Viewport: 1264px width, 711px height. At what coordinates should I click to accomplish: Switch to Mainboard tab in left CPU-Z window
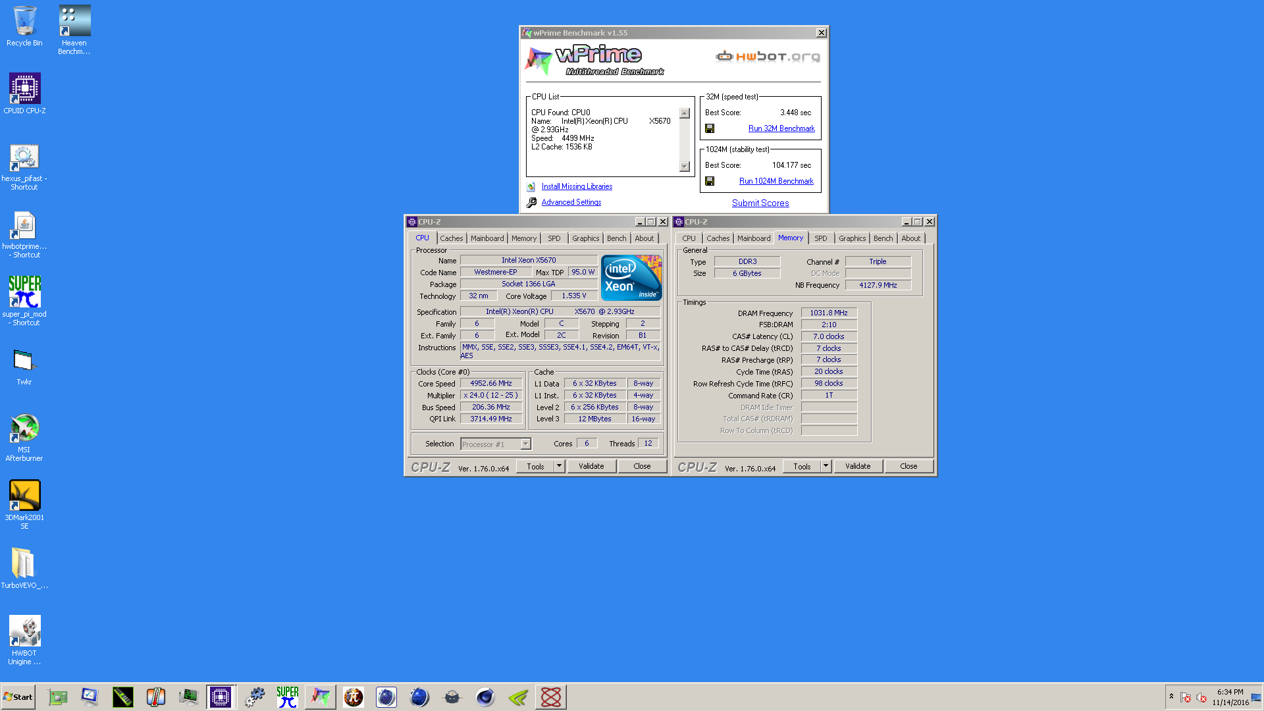point(487,238)
